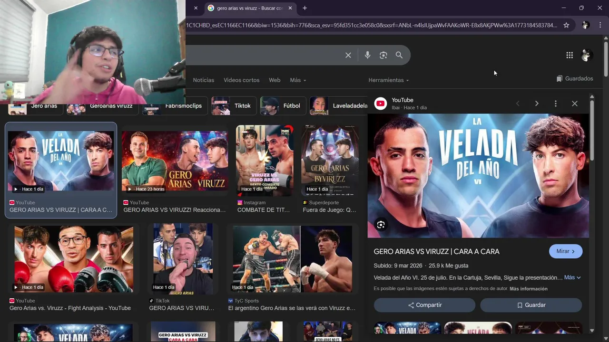Viewport: 609px width, 342px height.
Task: Go to previous image in preview panel
Action: pyautogui.click(x=518, y=104)
